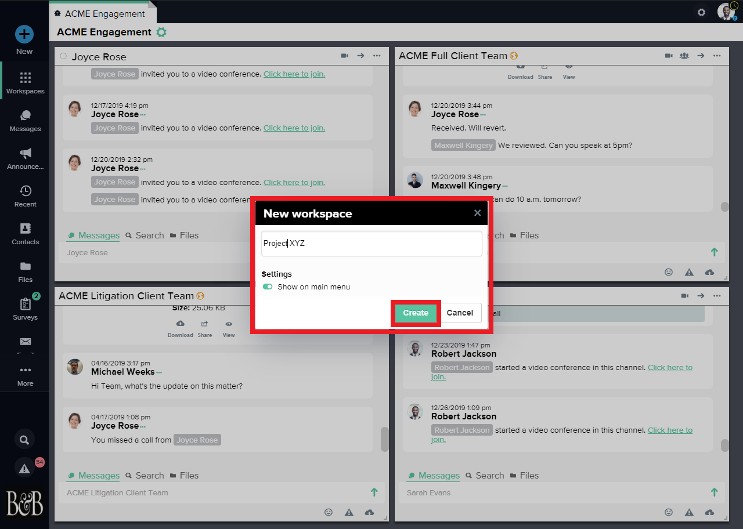Click Cancel in New workspace dialog
The width and height of the screenshot is (743, 529).
click(460, 313)
